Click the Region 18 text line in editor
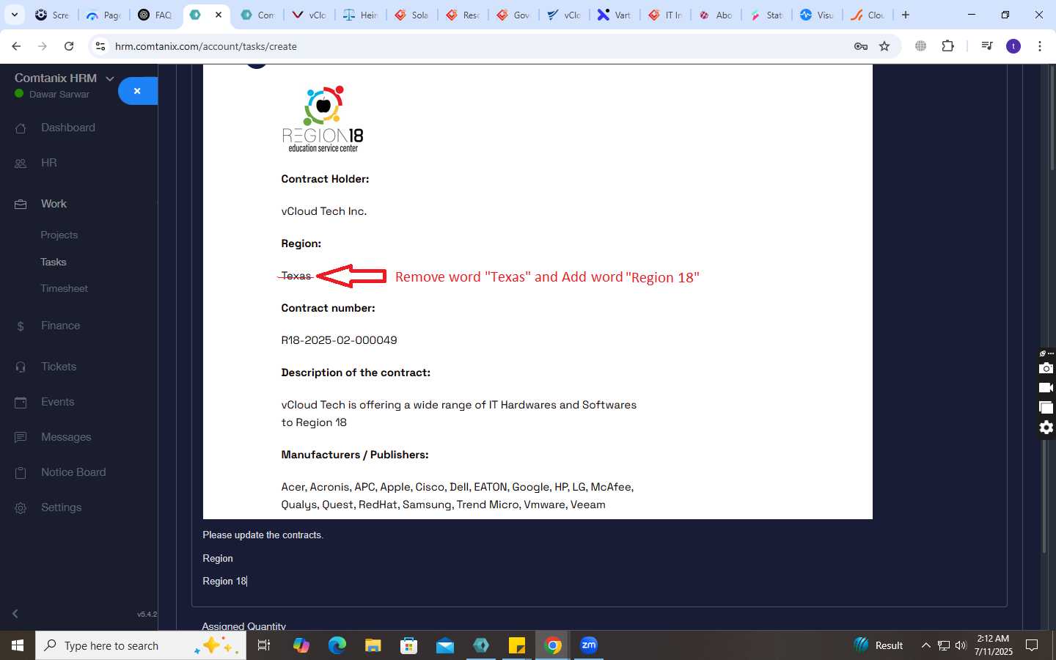1056x660 pixels. tap(224, 581)
